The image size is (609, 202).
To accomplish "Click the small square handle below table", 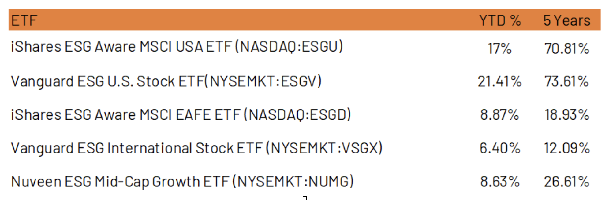I will click(304, 198).
